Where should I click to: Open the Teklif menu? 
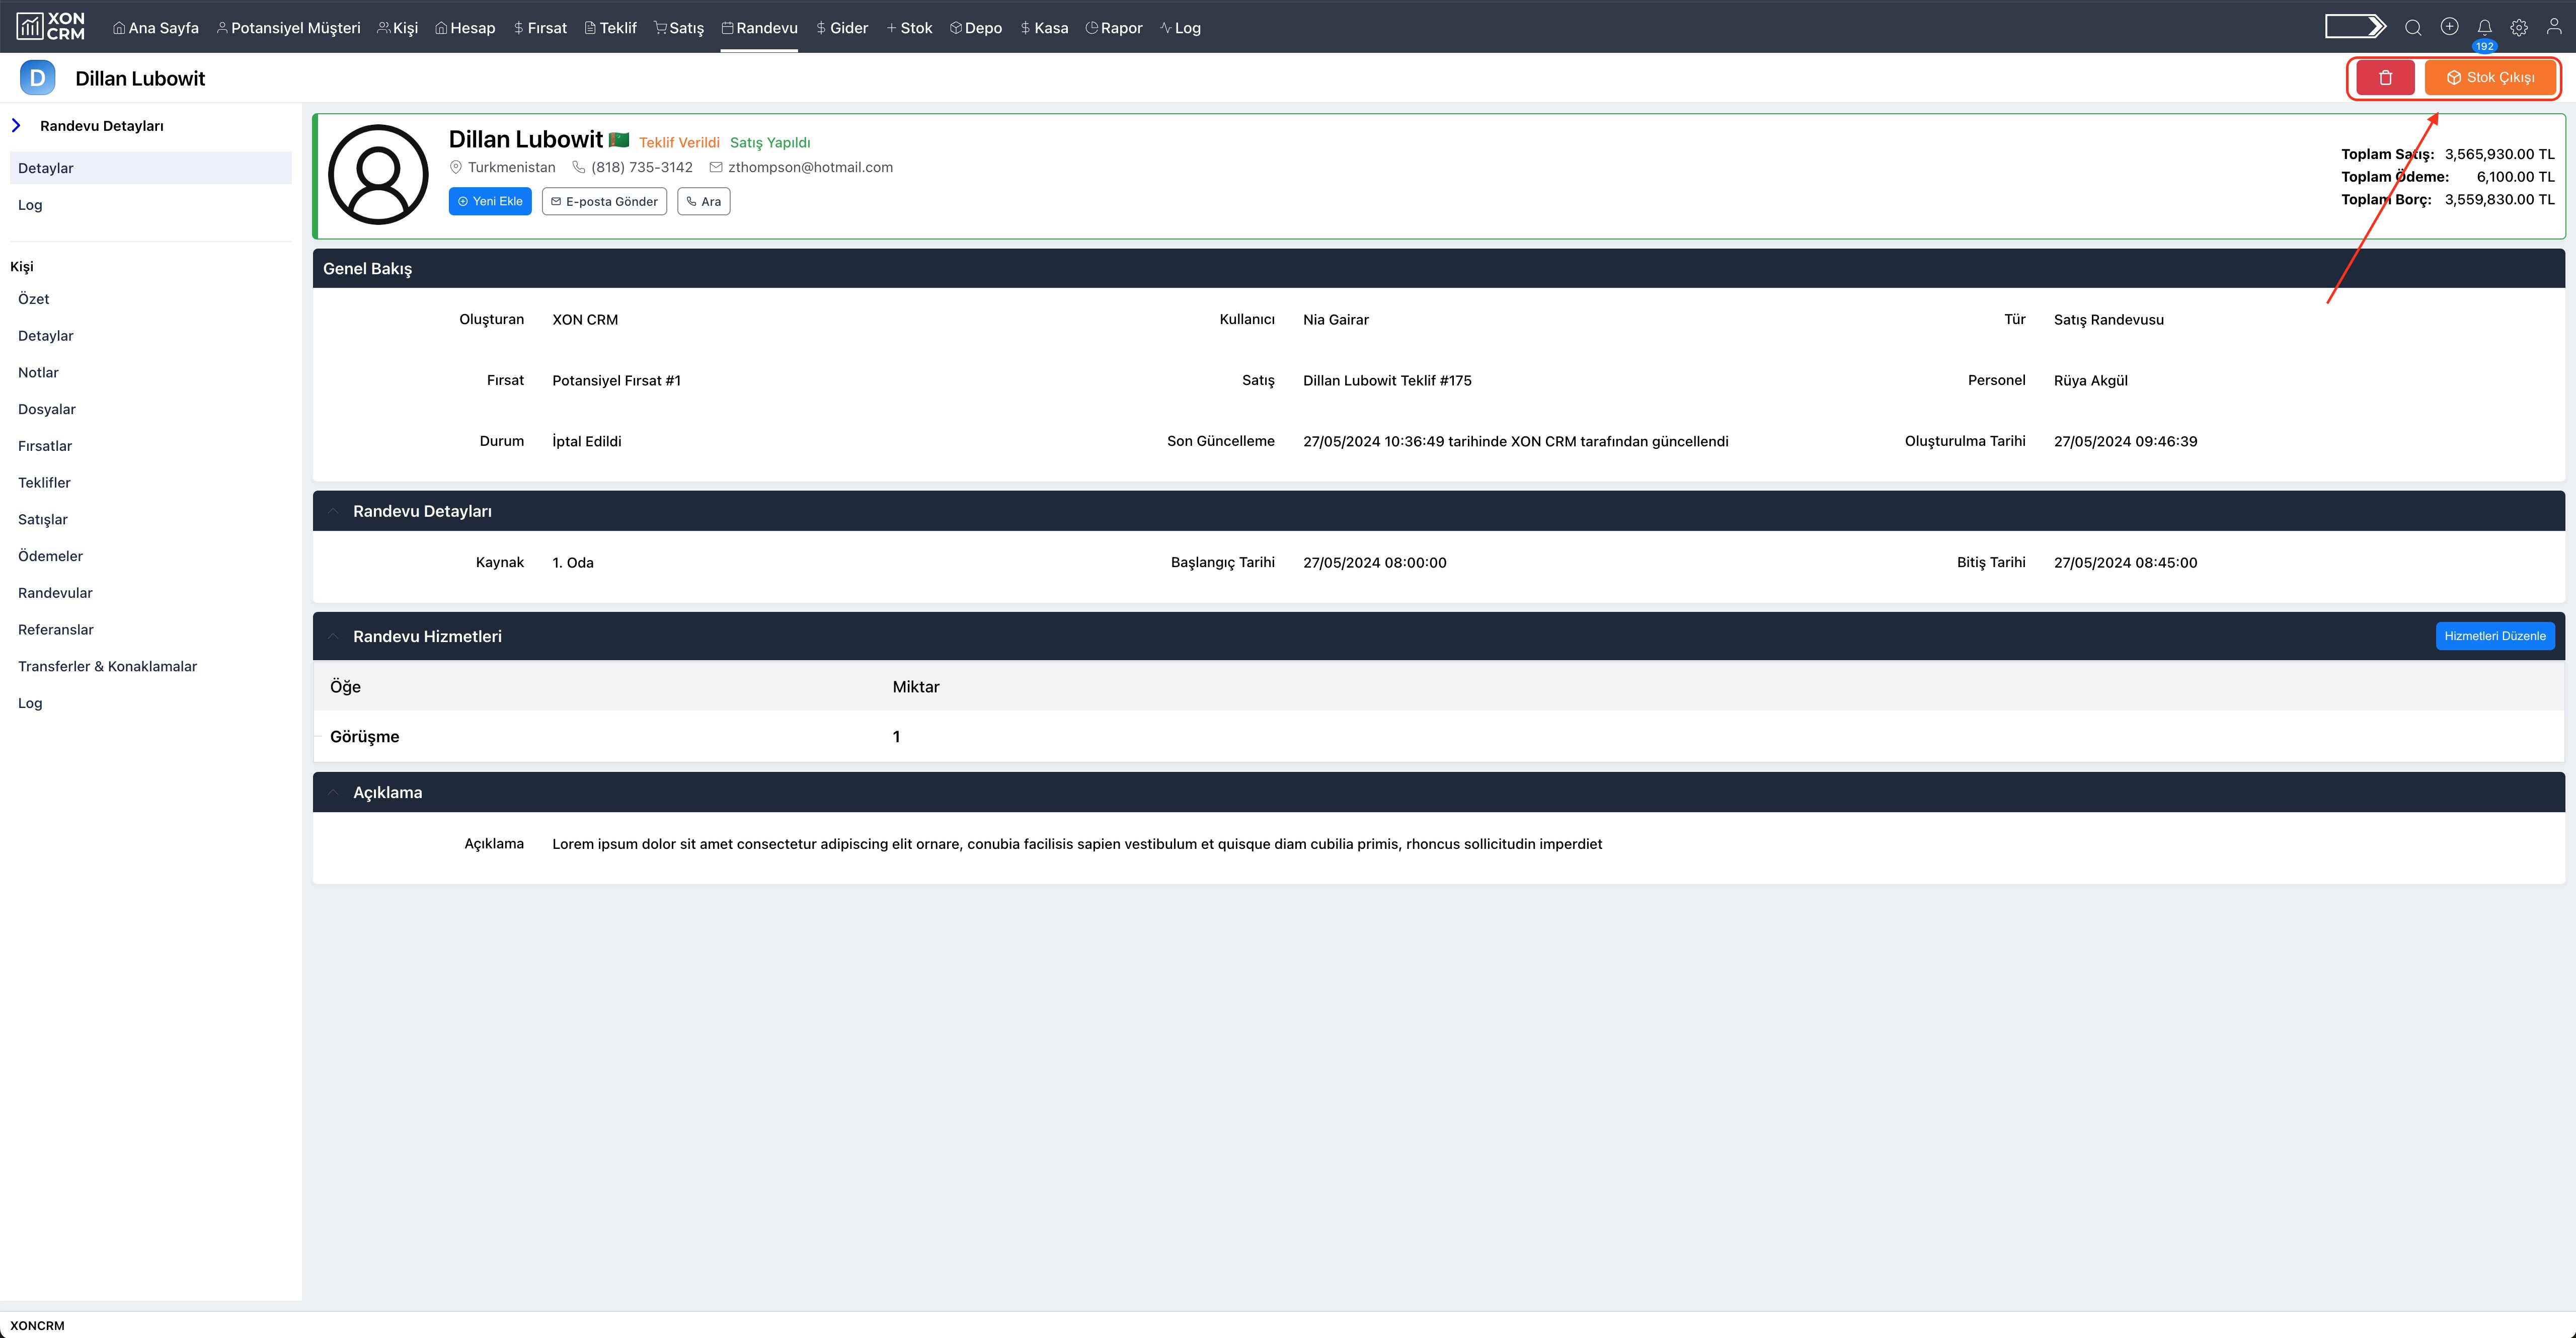pyautogui.click(x=610, y=28)
